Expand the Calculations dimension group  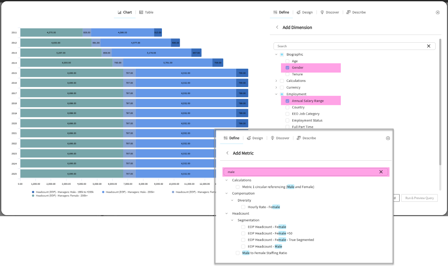[x=276, y=81]
